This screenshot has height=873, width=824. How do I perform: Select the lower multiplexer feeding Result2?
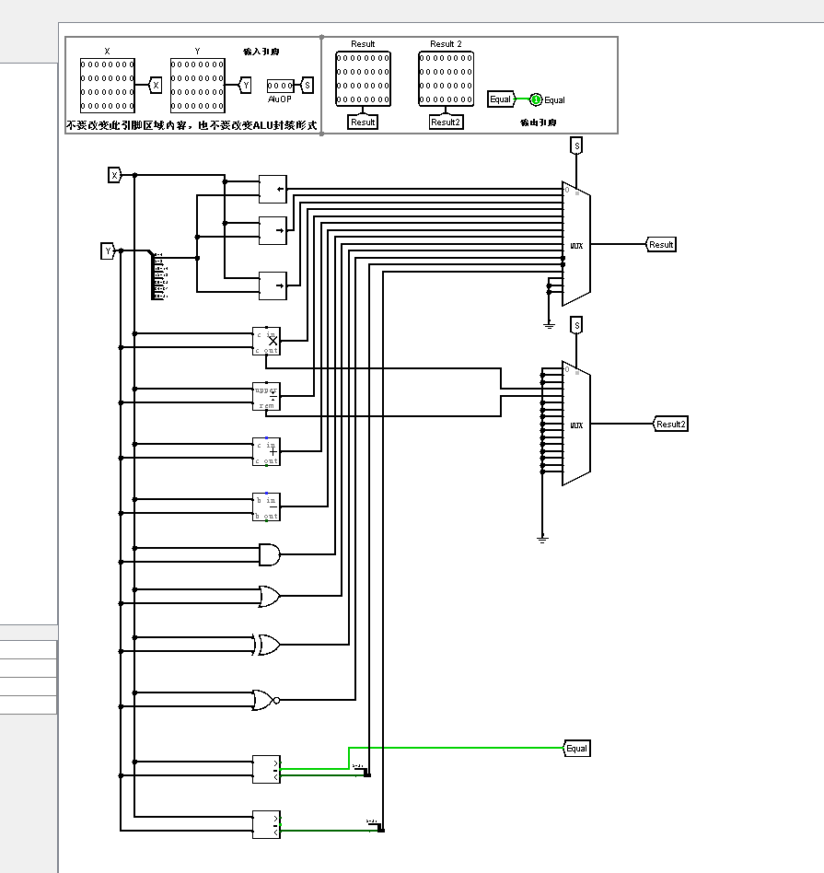point(576,424)
